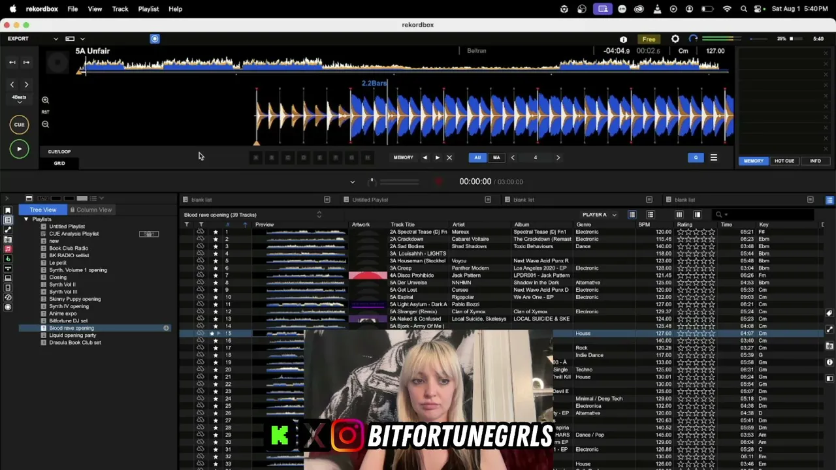Sort tracks by BPM column header
Image resolution: width=836 pixels, height=470 pixels.
tap(644, 225)
